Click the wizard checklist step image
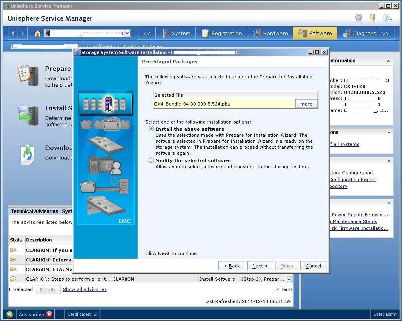Screen dimensions: 402x321 pyautogui.click(x=106, y=144)
